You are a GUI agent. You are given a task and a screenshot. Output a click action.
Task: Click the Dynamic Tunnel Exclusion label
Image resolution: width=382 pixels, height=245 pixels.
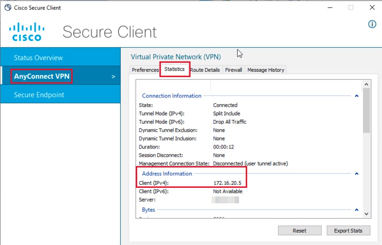tap(168, 130)
